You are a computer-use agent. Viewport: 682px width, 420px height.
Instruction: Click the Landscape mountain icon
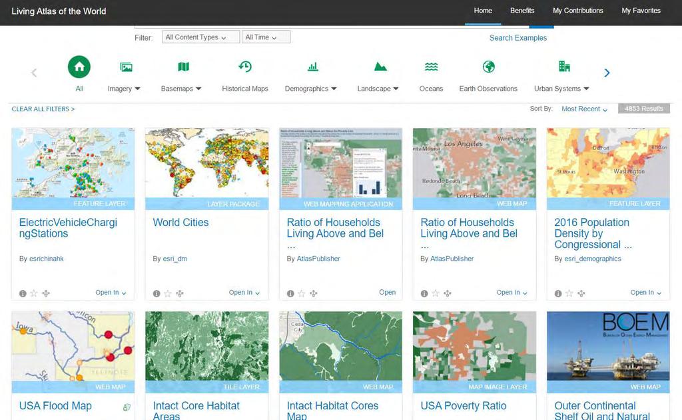click(x=380, y=67)
